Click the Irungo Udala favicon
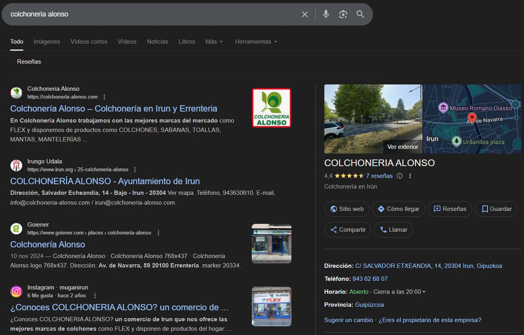 tap(16, 166)
